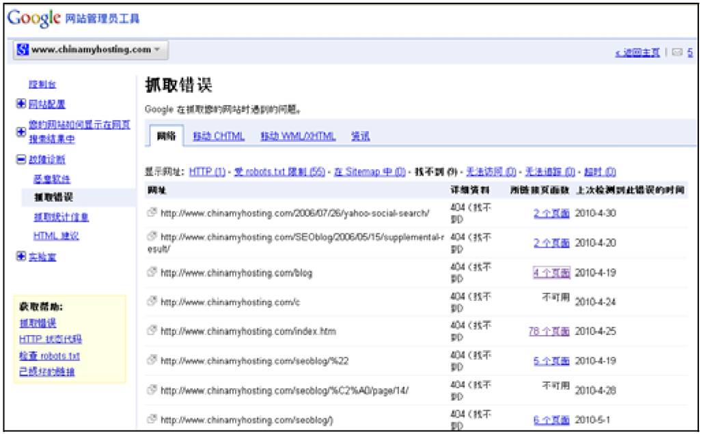
Task: Click external-link icon beside the /blog URL
Action: tap(152, 272)
